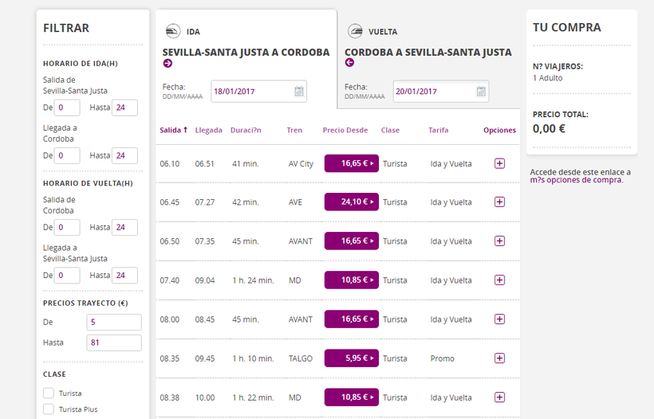Open plus options for 06.50 AVANT train
This screenshot has width=654, height=419.
[499, 241]
